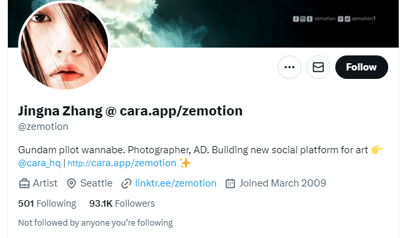Click the sparkles emoji after bio link
400x238 pixels.
(185, 163)
